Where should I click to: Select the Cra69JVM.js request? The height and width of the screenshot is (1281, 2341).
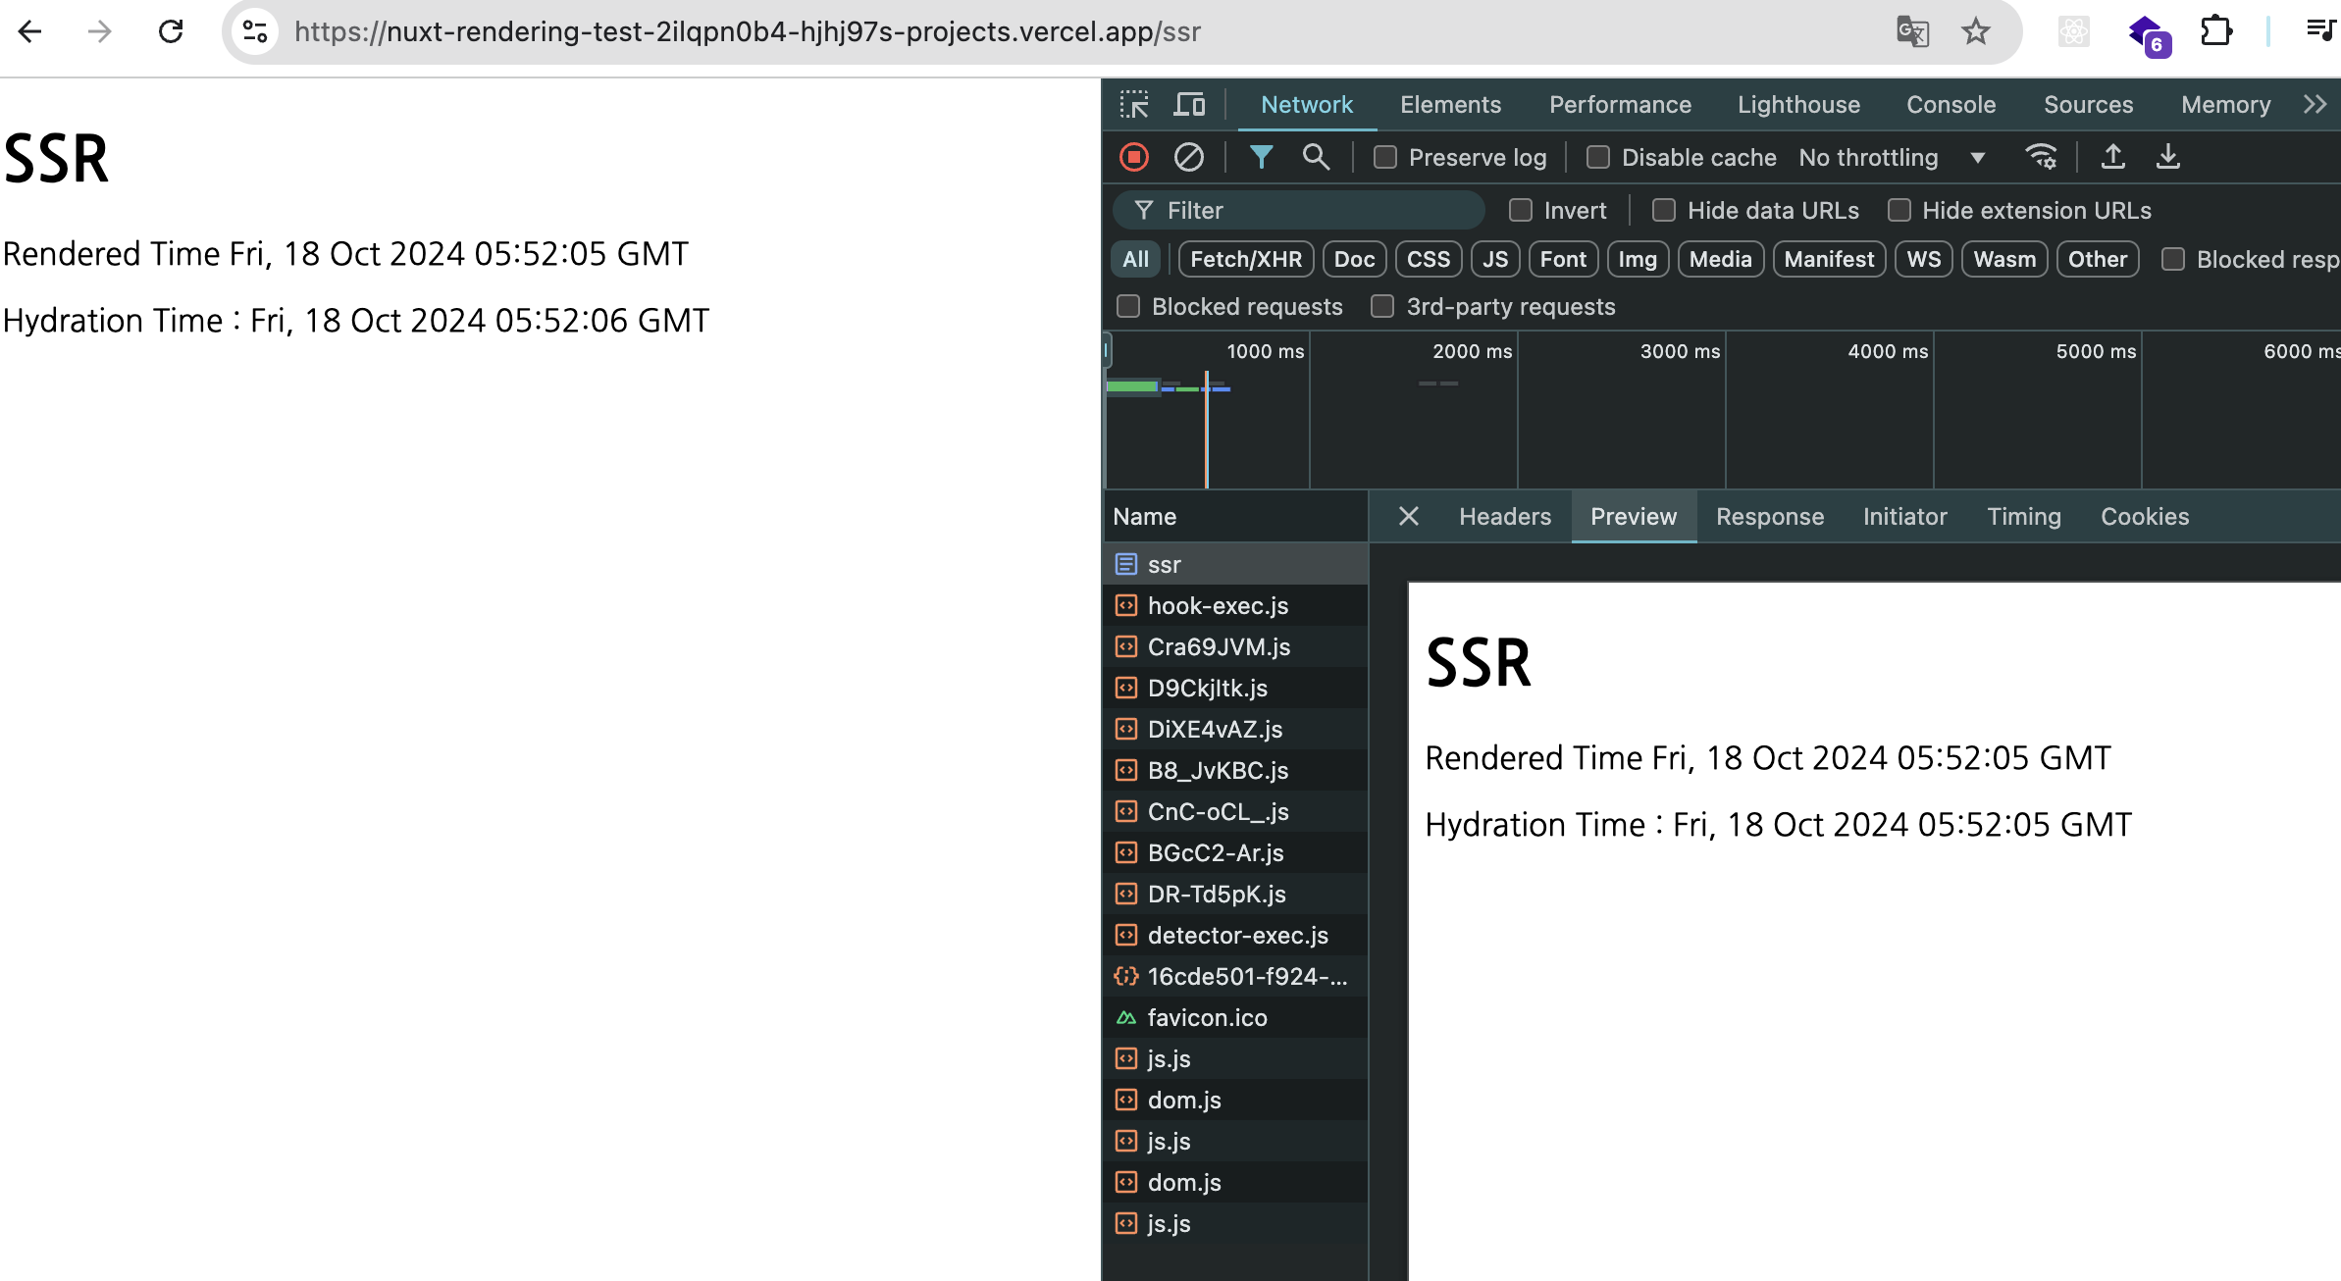(x=1236, y=646)
